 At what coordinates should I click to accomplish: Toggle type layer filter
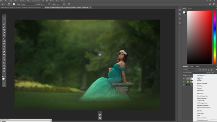click(x=206, y=70)
